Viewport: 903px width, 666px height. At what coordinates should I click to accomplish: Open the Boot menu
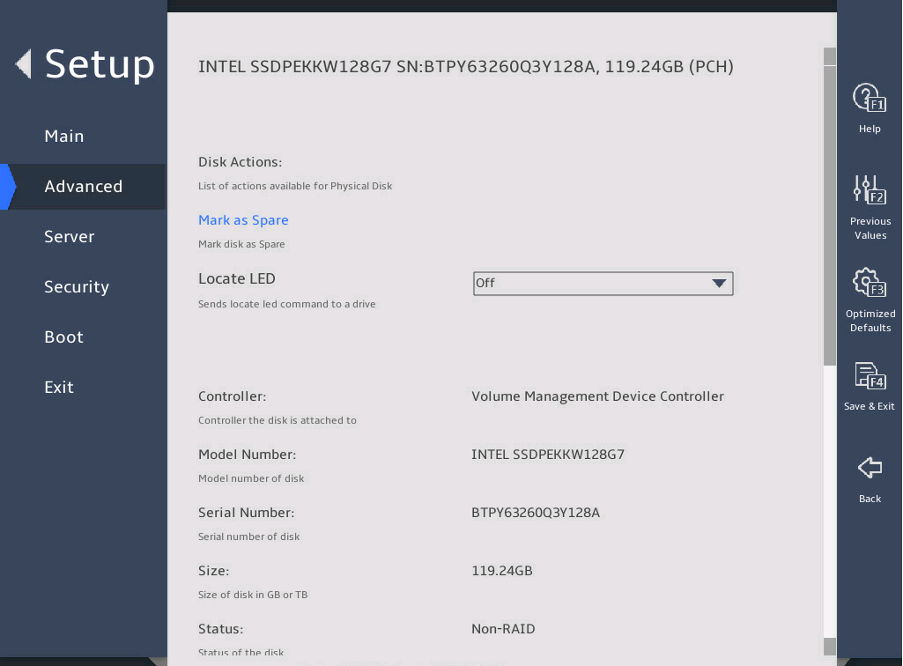click(x=64, y=337)
